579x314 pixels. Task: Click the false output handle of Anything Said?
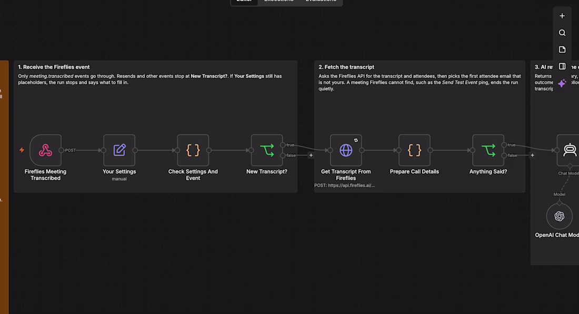pos(504,155)
